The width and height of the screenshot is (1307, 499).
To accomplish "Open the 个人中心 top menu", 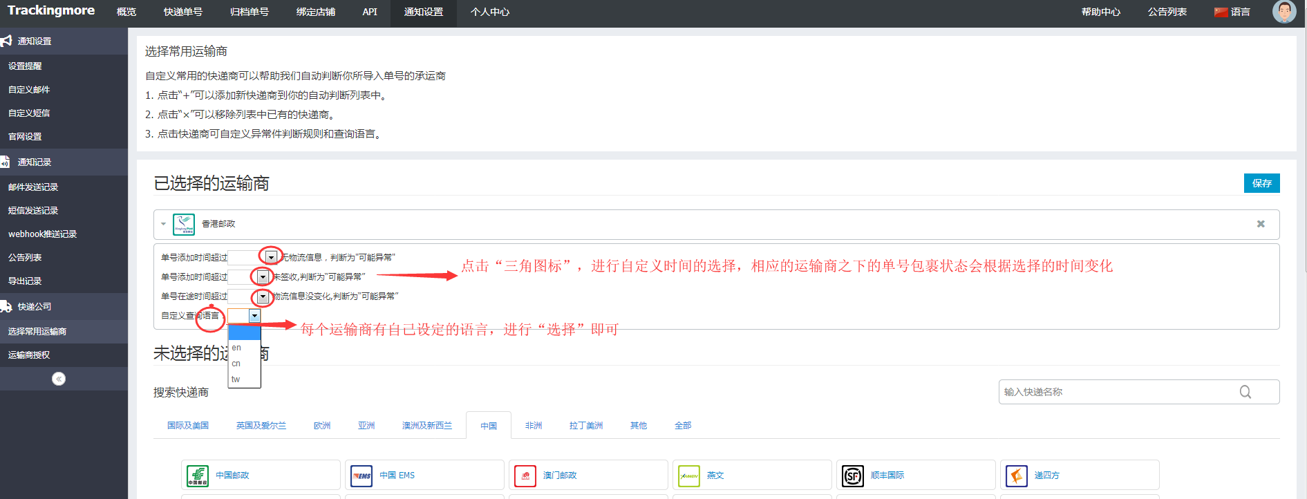I will point(490,12).
